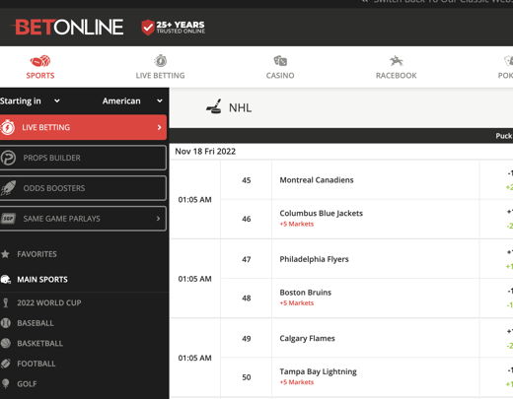Click the Baseball icon in sidebar
The image size is (513, 399).
click(x=6, y=323)
